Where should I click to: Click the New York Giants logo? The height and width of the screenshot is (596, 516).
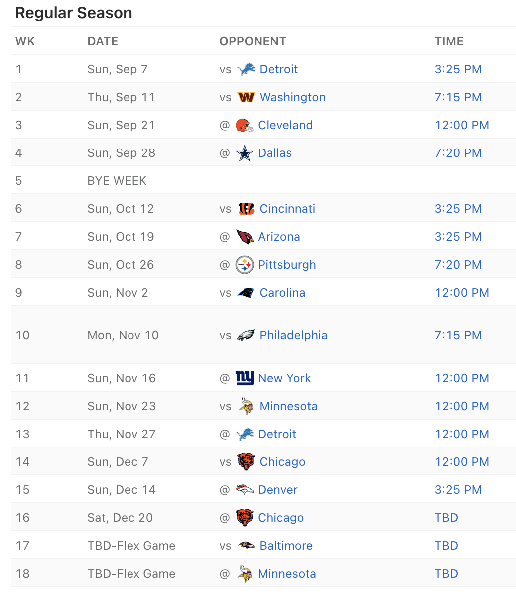coord(245,378)
